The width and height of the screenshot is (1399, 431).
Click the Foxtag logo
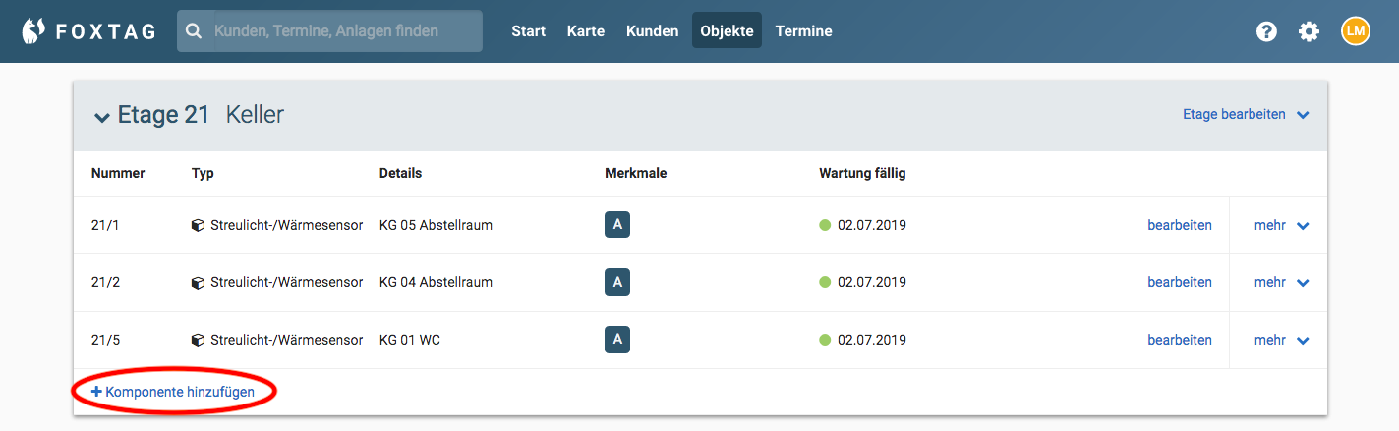point(88,31)
